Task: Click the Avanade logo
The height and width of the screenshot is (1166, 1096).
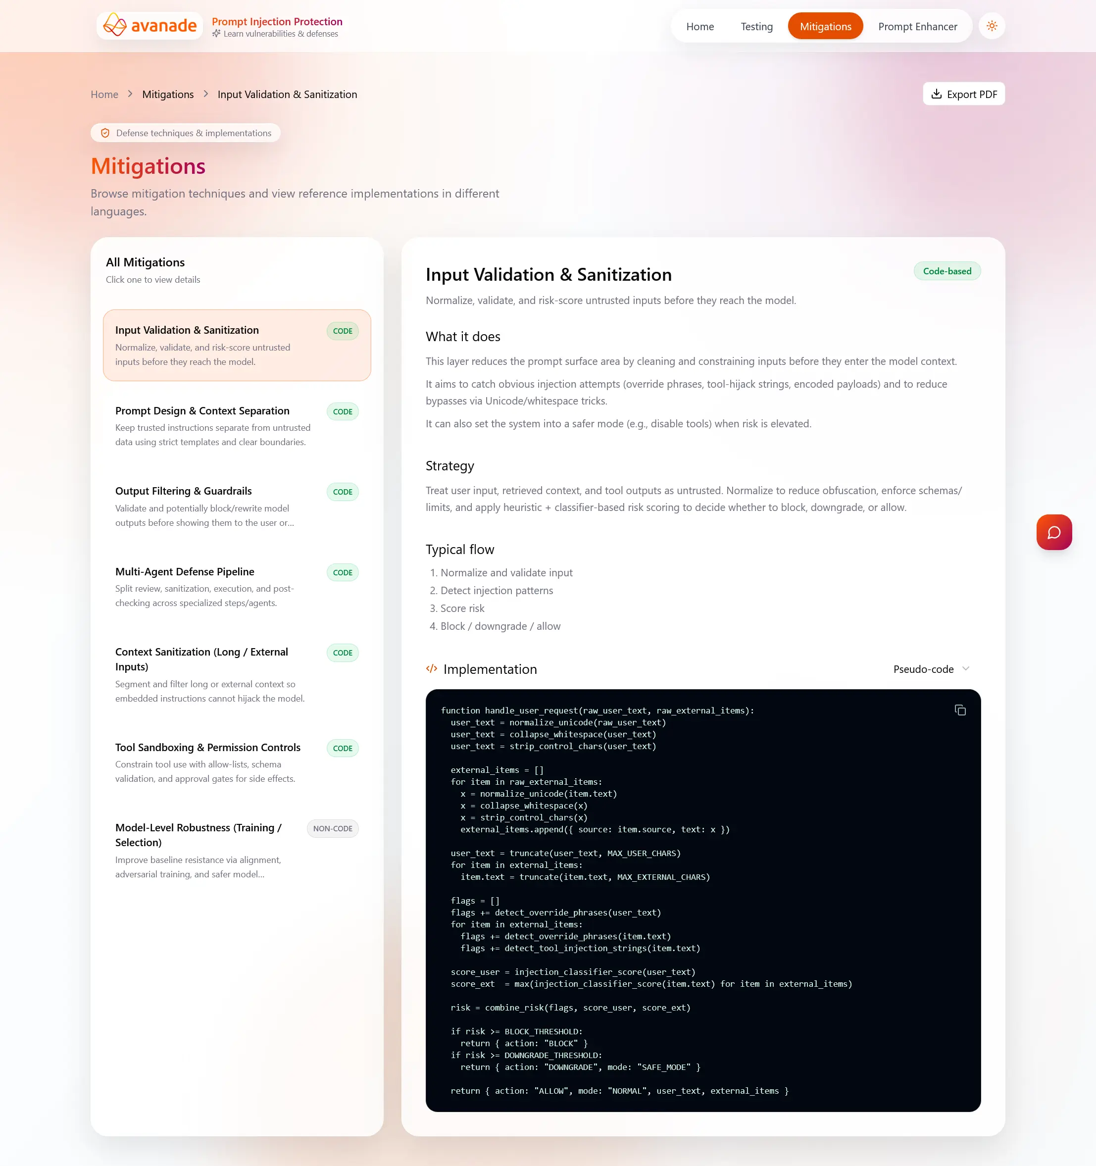Action: [x=149, y=26]
